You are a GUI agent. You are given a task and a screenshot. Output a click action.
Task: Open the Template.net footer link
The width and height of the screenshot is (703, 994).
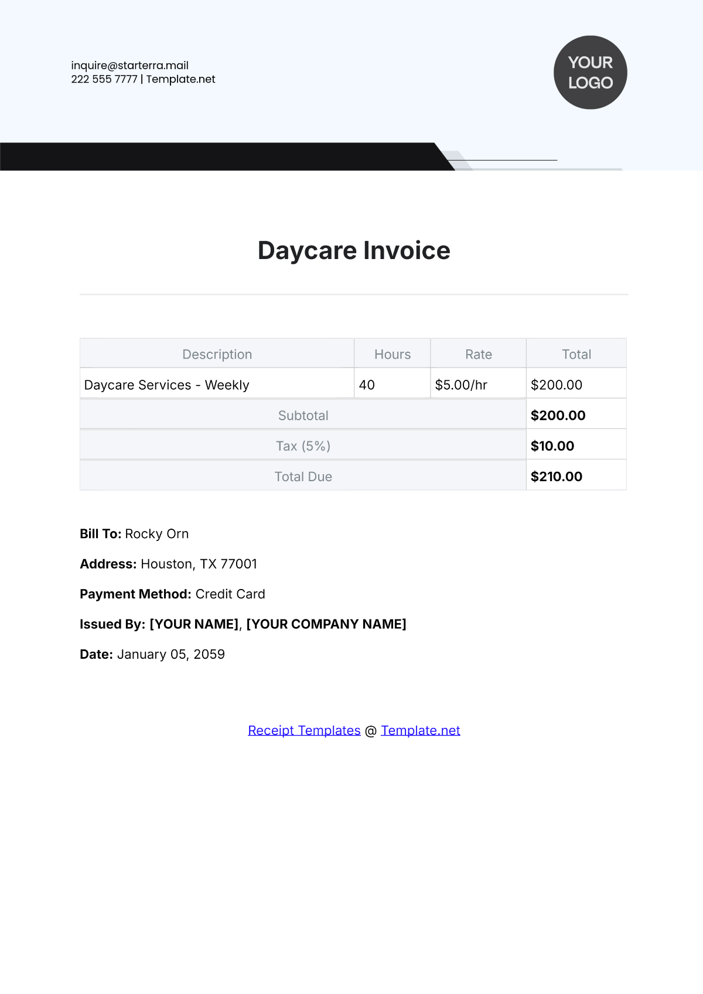421,730
